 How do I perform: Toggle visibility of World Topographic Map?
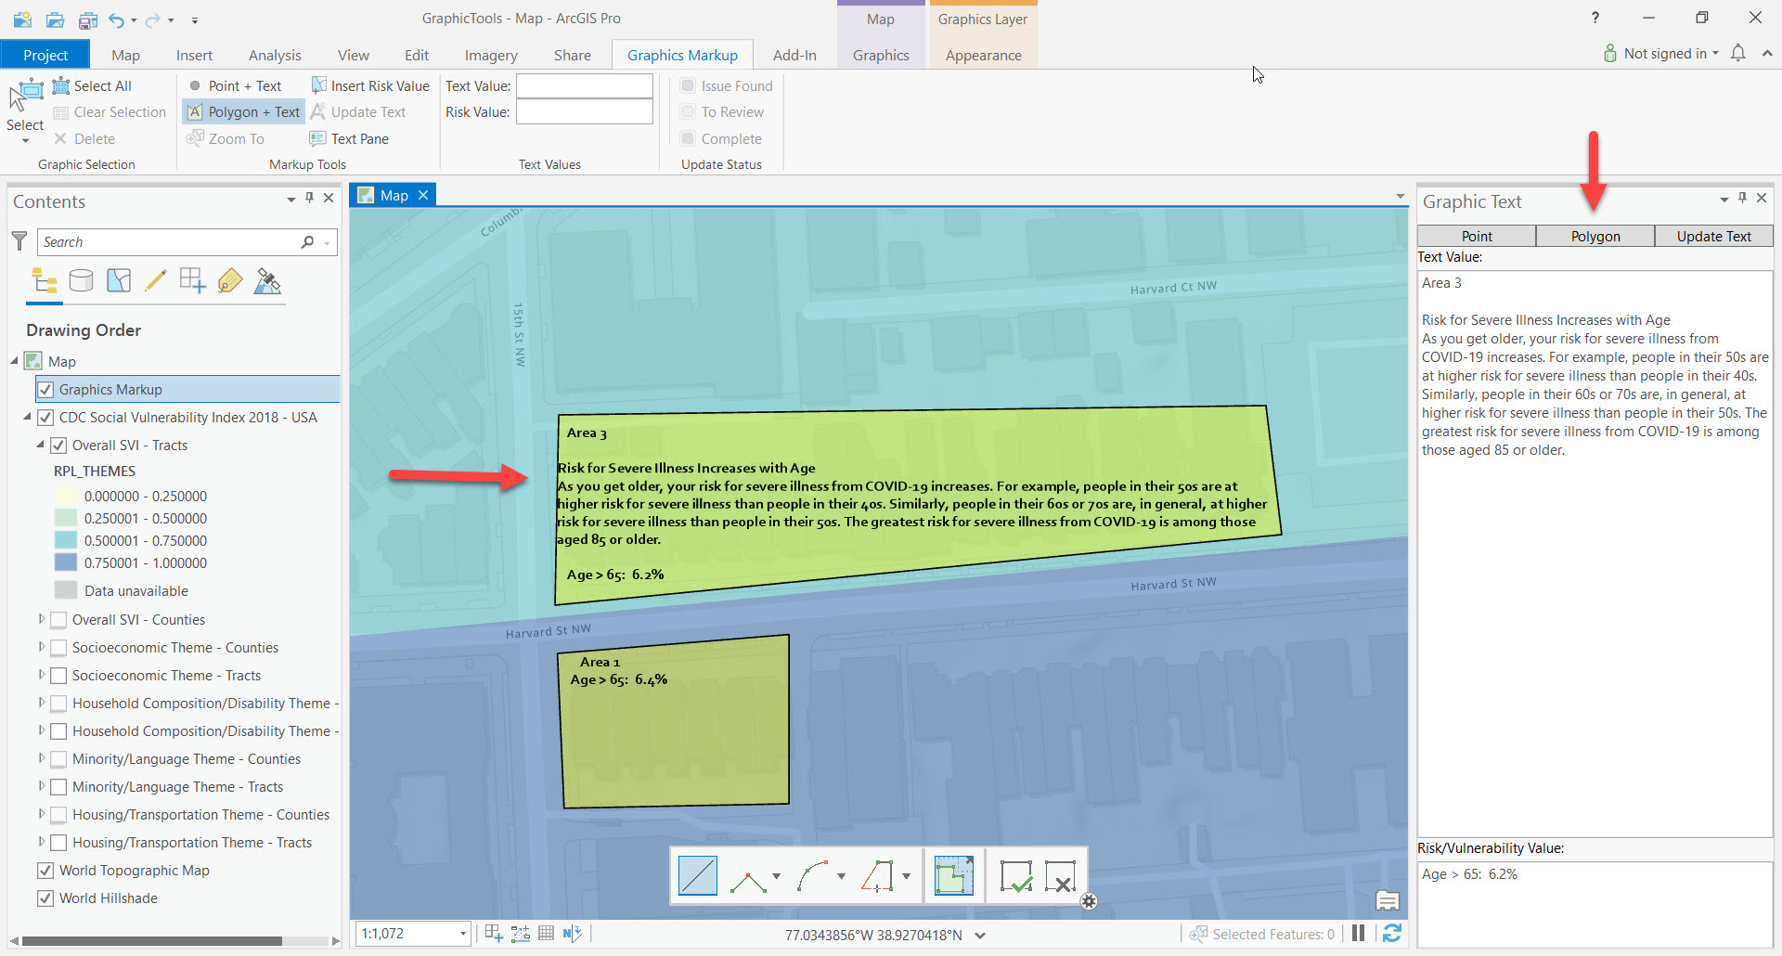[x=45, y=870]
